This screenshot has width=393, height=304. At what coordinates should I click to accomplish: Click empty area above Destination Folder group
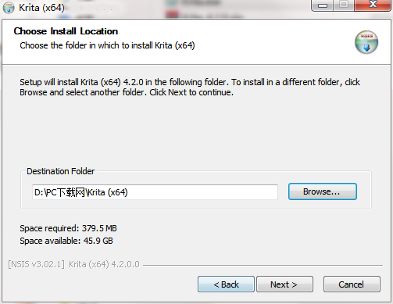click(195, 133)
